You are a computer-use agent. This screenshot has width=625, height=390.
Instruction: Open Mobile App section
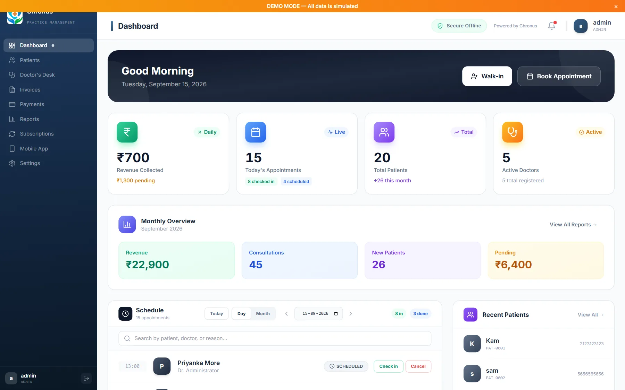tap(49, 149)
